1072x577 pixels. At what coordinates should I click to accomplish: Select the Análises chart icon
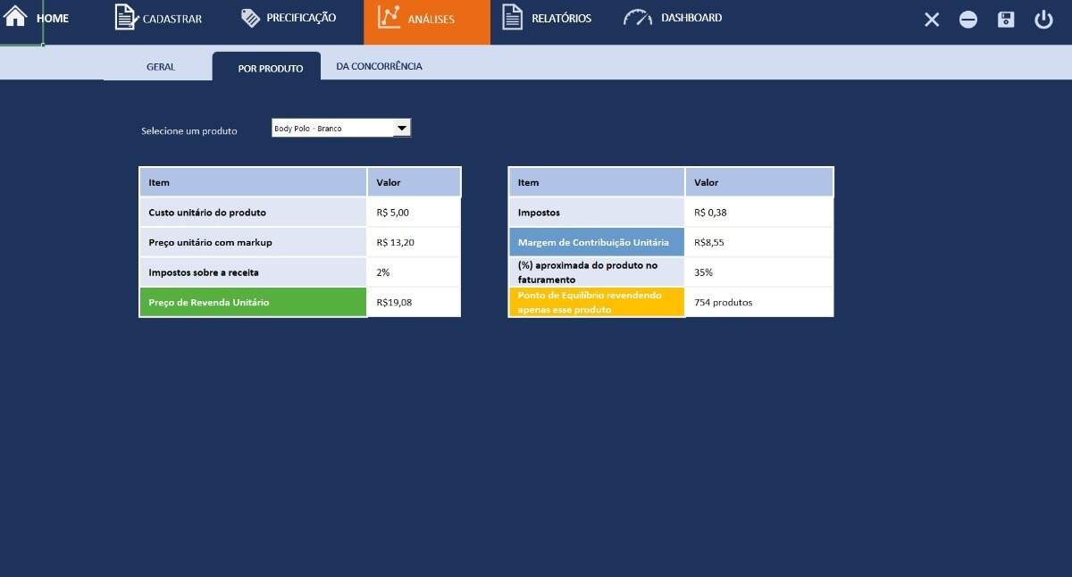pyautogui.click(x=389, y=18)
